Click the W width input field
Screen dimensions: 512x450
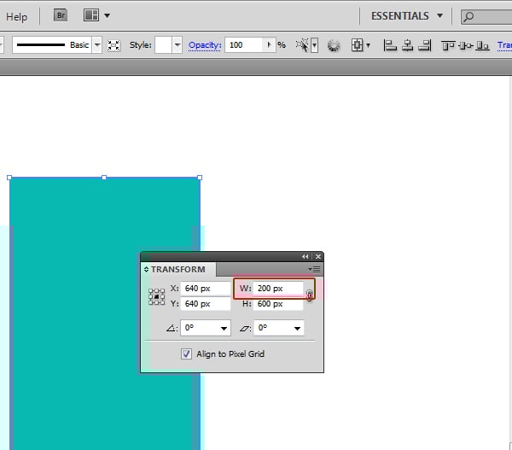[278, 289]
